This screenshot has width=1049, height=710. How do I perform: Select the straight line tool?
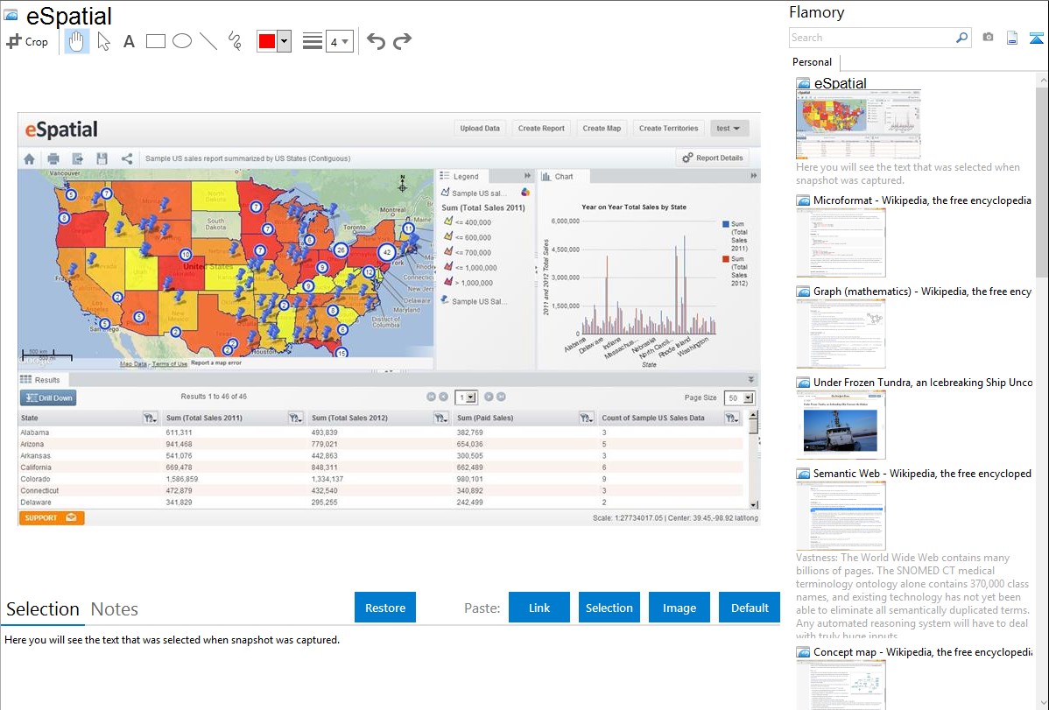pyautogui.click(x=208, y=41)
